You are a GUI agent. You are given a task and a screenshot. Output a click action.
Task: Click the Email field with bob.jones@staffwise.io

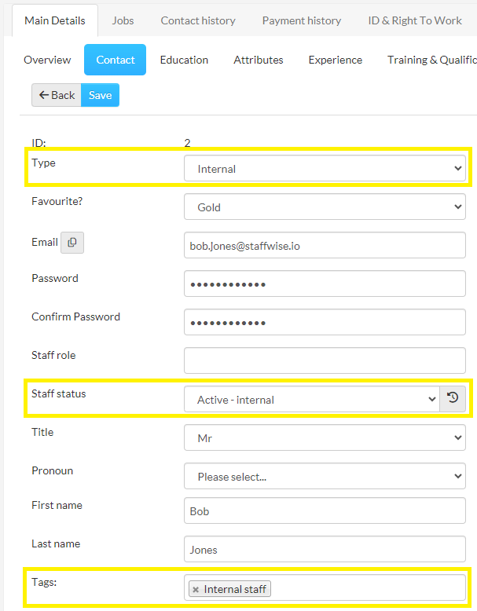(325, 245)
